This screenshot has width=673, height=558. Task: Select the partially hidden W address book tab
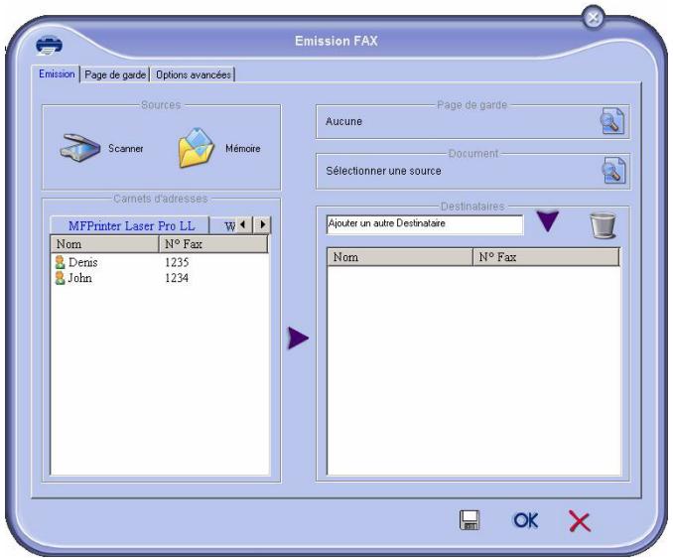click(x=223, y=225)
